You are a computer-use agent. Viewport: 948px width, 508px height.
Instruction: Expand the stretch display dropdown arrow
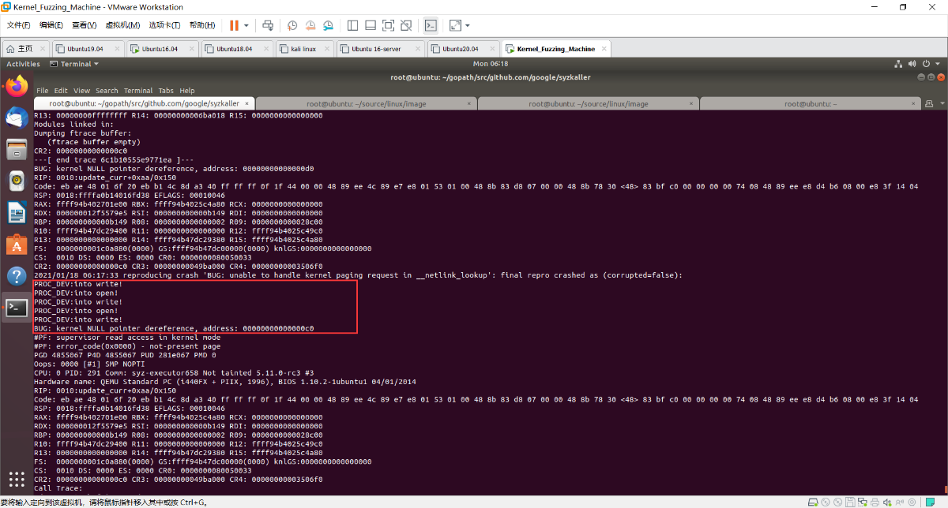pos(468,25)
